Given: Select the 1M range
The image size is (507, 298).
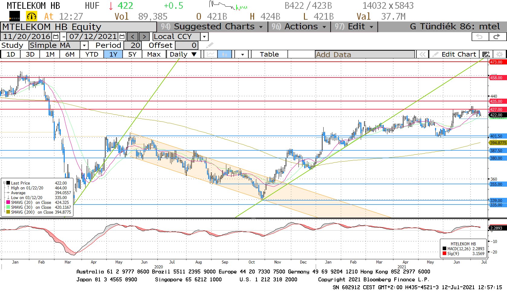Looking at the screenshot, I should [x=50, y=54].
